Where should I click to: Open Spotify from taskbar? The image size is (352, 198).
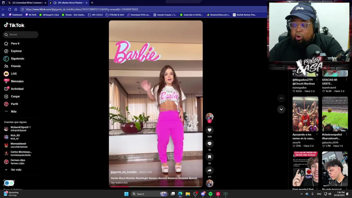(210, 194)
